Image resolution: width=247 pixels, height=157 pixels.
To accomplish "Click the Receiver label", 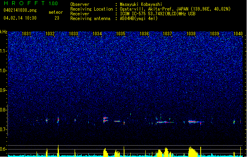I will click(x=80, y=14).
